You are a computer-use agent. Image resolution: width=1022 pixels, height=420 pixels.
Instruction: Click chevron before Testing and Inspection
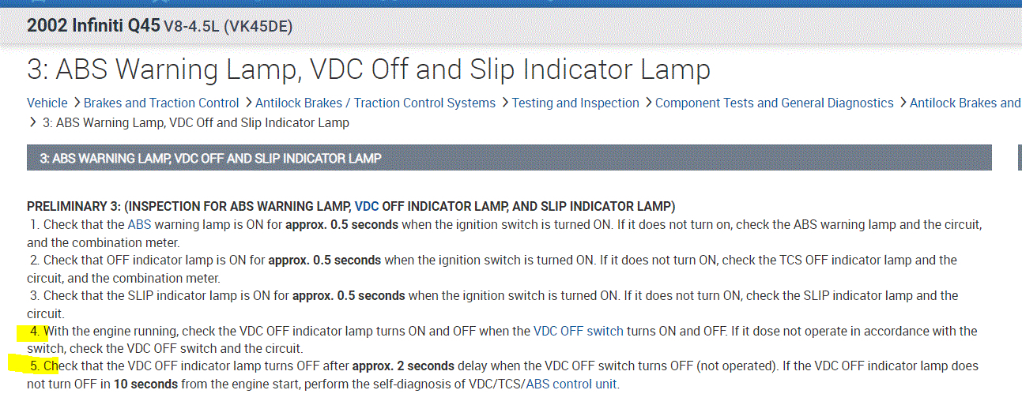coord(504,103)
